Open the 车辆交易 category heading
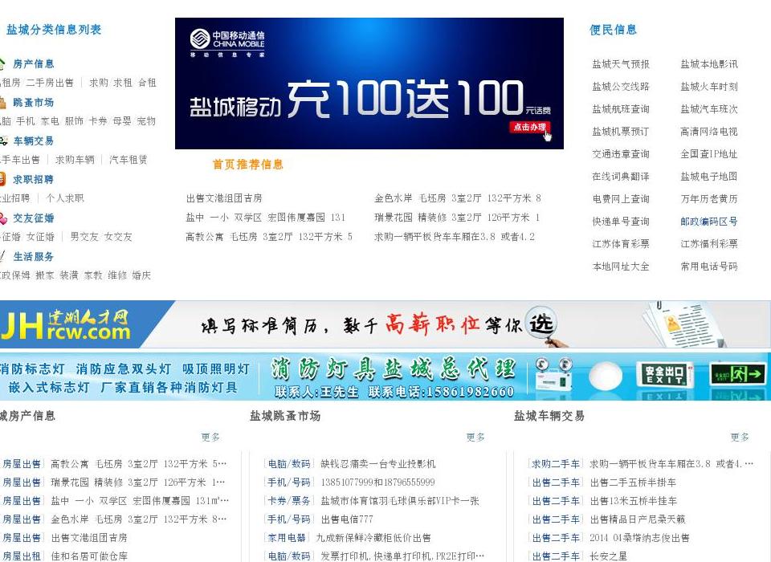This screenshot has width=771, height=562. [x=34, y=141]
